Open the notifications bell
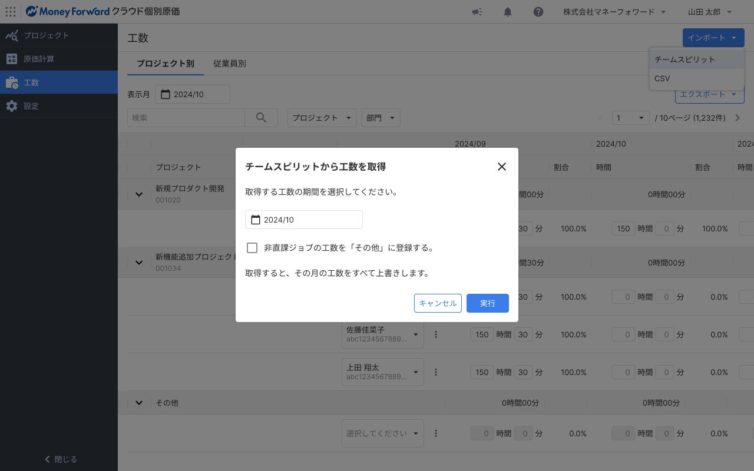Viewport: 754px width, 471px height. (508, 12)
